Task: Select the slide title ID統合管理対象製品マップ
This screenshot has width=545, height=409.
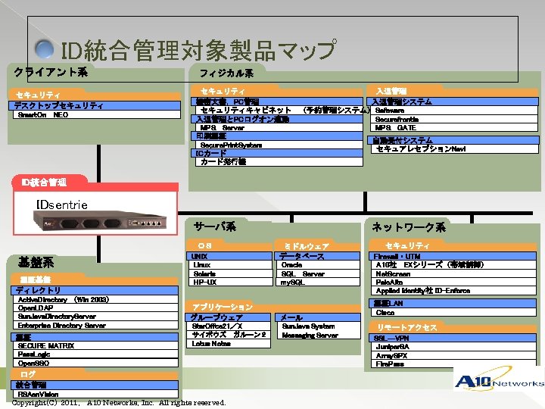Action: [x=198, y=50]
